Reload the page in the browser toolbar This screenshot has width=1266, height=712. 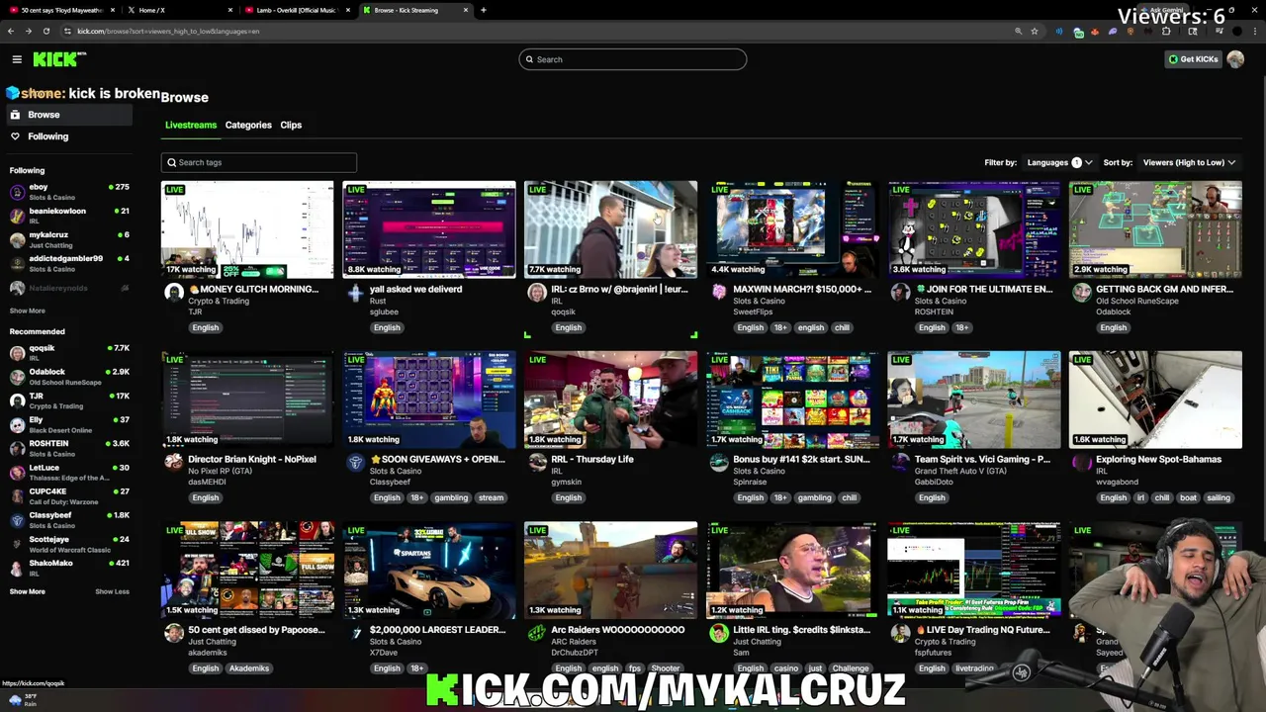click(45, 31)
